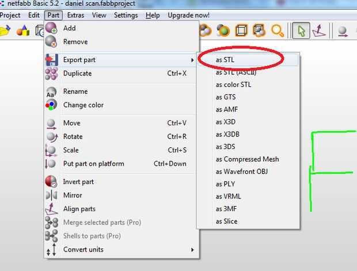Click the Rename 'Aa' icon
This screenshot has width=357, height=271.
point(51,91)
